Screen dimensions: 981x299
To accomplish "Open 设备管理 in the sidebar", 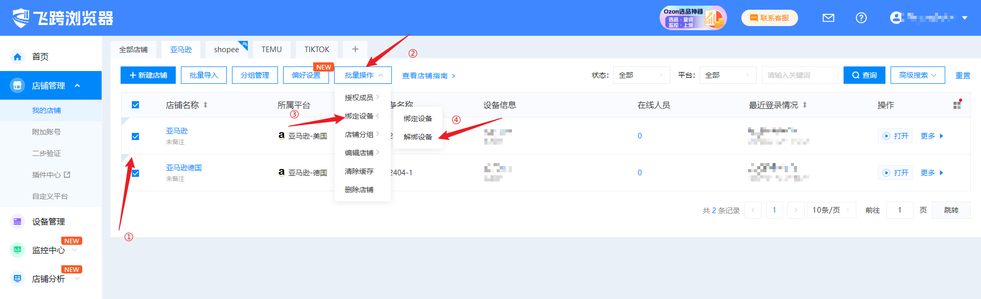I will [x=49, y=221].
